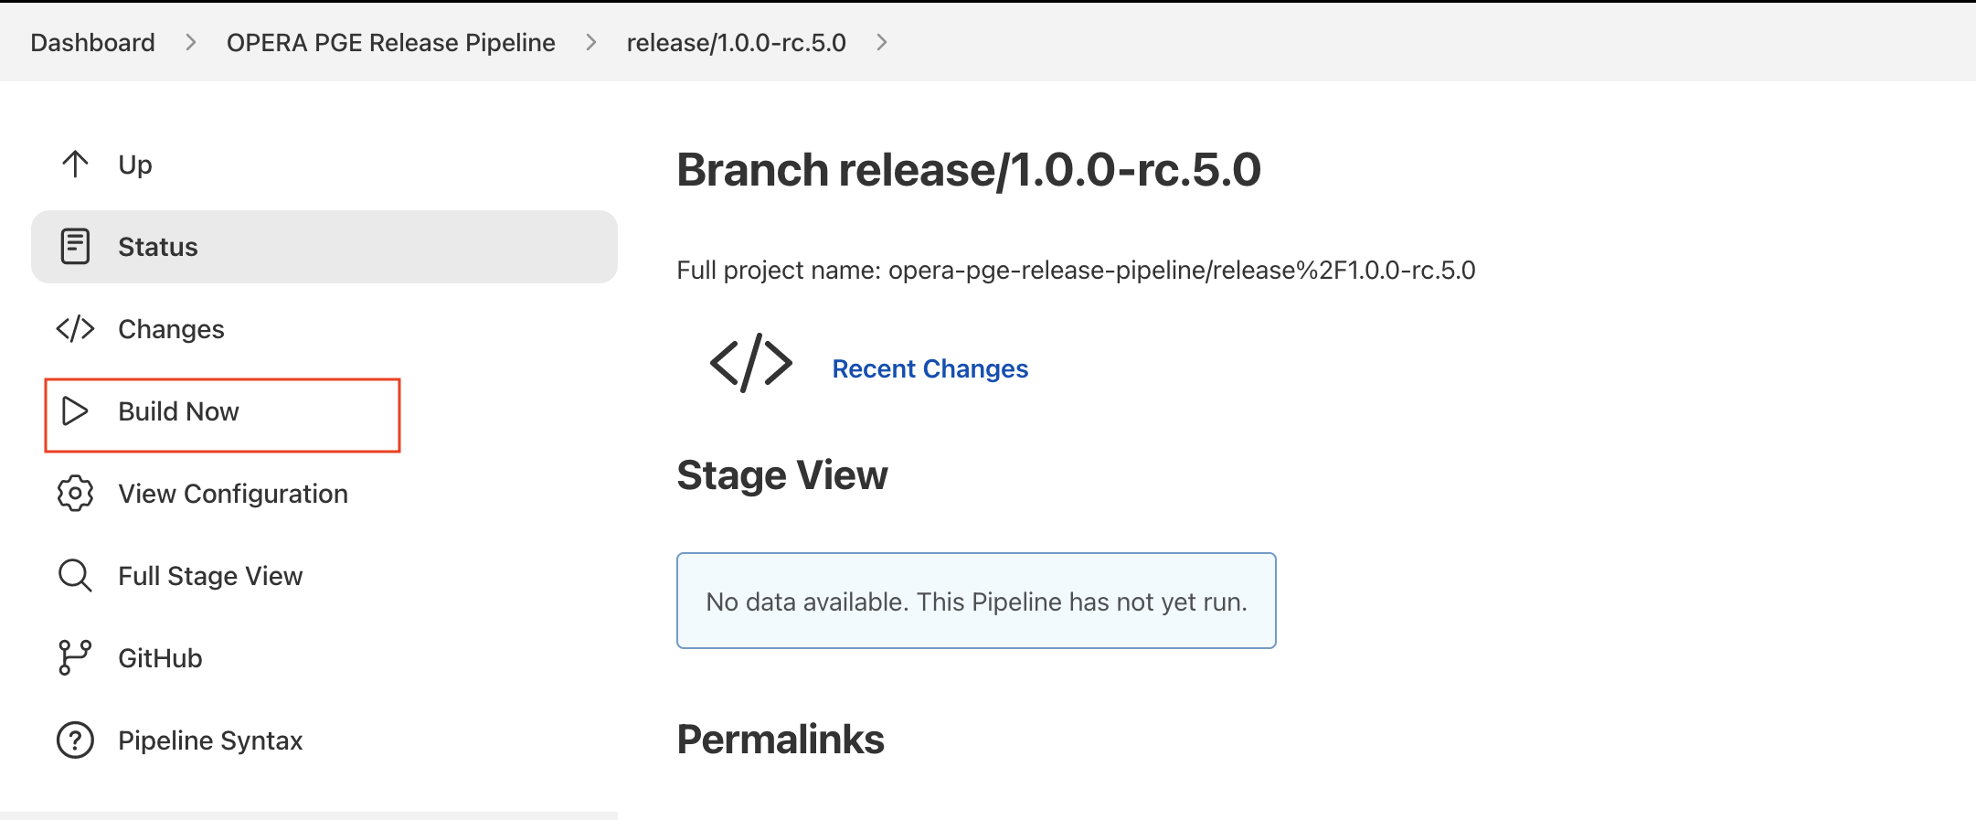Click the Full project name text
Screen dimensions: 1976x820
coord(1076,271)
